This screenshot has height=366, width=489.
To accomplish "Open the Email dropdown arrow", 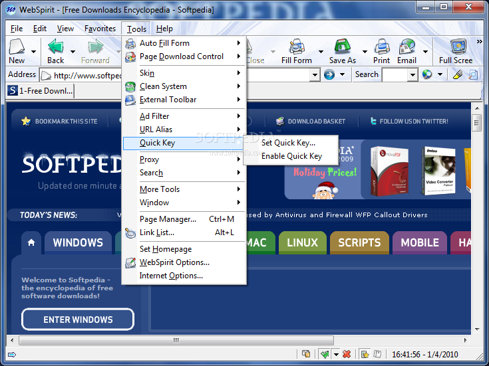I will [425, 51].
